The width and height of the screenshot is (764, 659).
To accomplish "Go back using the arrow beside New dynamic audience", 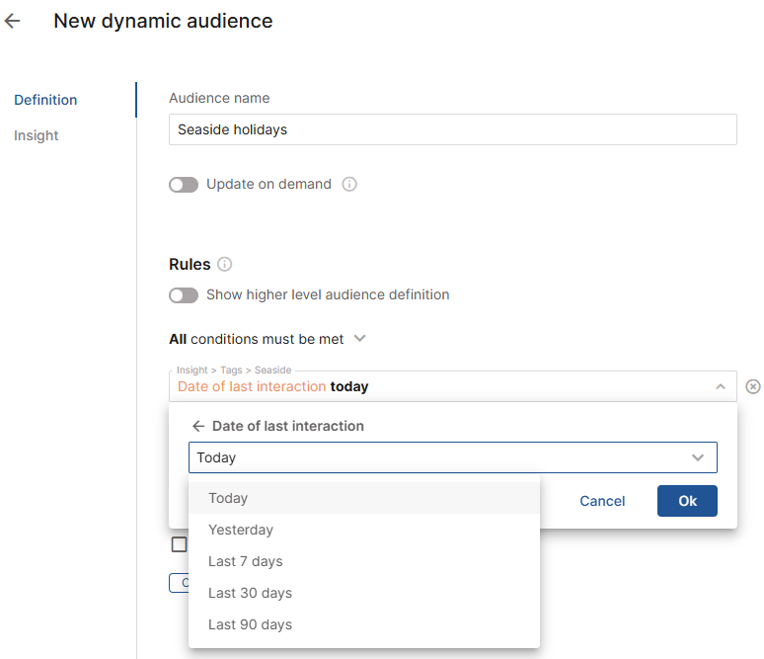I will pyautogui.click(x=12, y=21).
